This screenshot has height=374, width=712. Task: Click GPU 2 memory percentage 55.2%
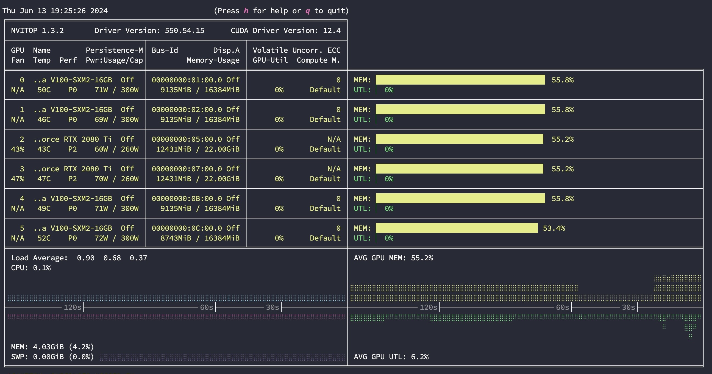coord(563,139)
